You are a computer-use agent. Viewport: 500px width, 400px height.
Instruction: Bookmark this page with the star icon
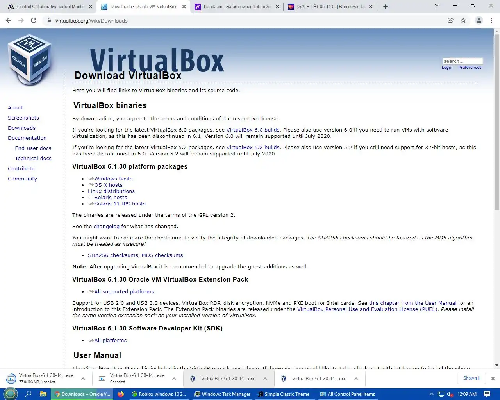point(463,21)
